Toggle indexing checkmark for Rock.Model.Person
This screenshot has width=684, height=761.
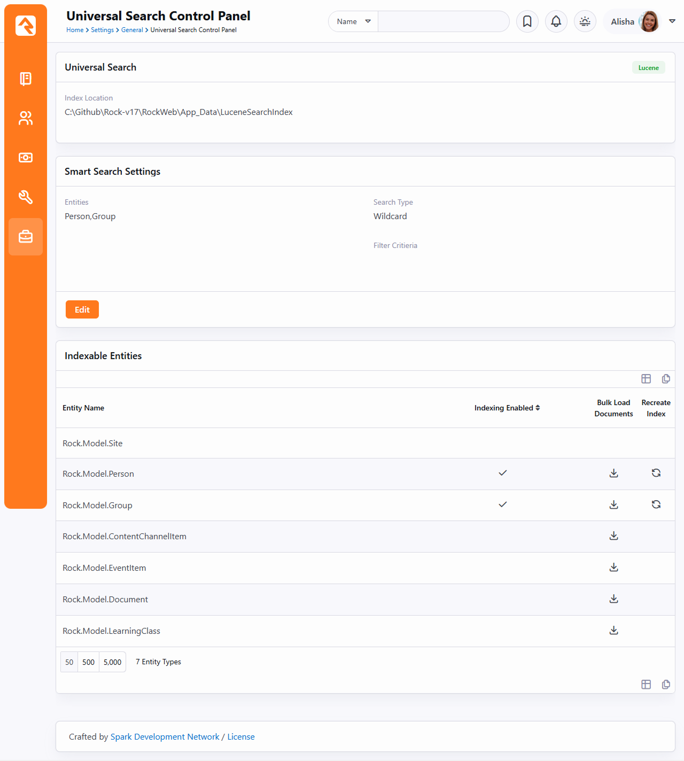tap(502, 473)
